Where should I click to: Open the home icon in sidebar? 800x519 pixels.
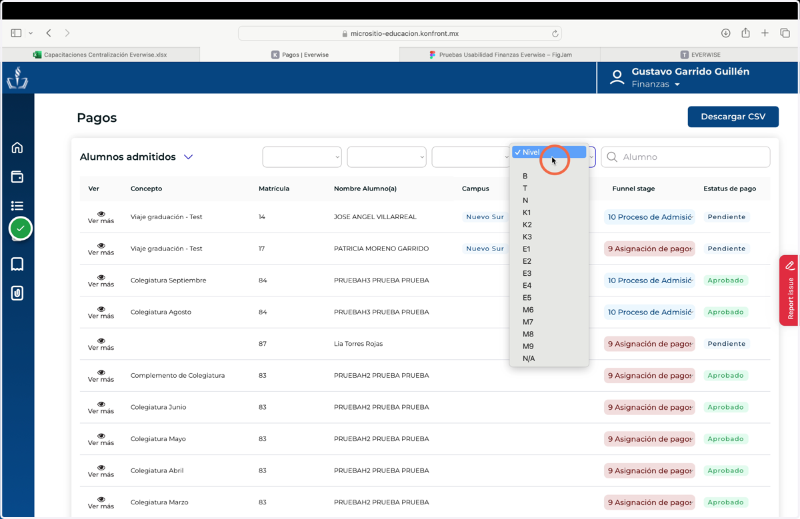point(17,147)
